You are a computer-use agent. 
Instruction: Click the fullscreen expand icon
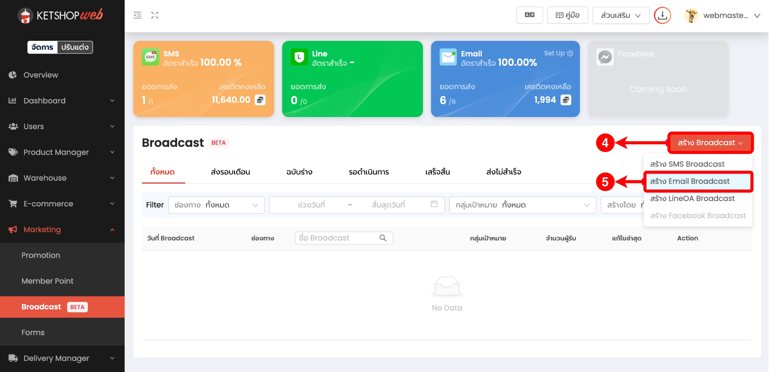[155, 15]
